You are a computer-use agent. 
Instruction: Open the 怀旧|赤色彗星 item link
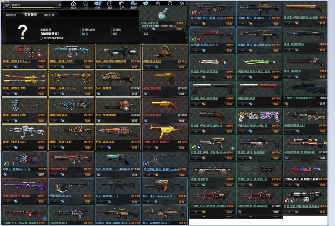coord(58,169)
